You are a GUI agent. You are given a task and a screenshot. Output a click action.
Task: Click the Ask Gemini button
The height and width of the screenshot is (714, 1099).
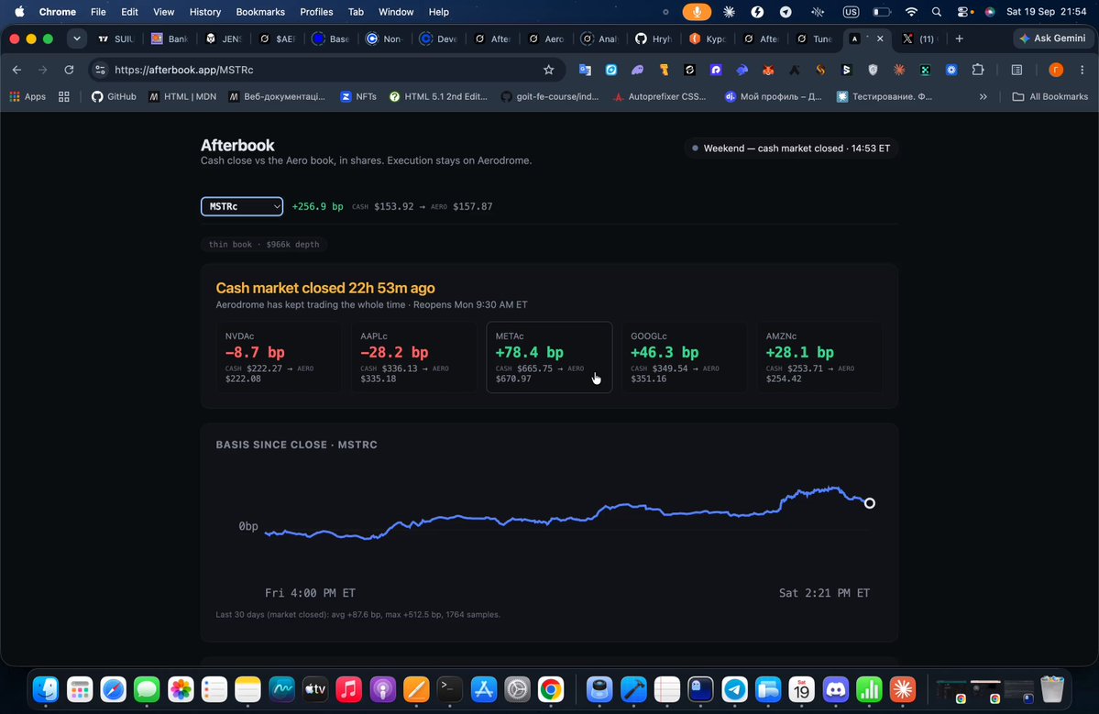pos(1052,38)
